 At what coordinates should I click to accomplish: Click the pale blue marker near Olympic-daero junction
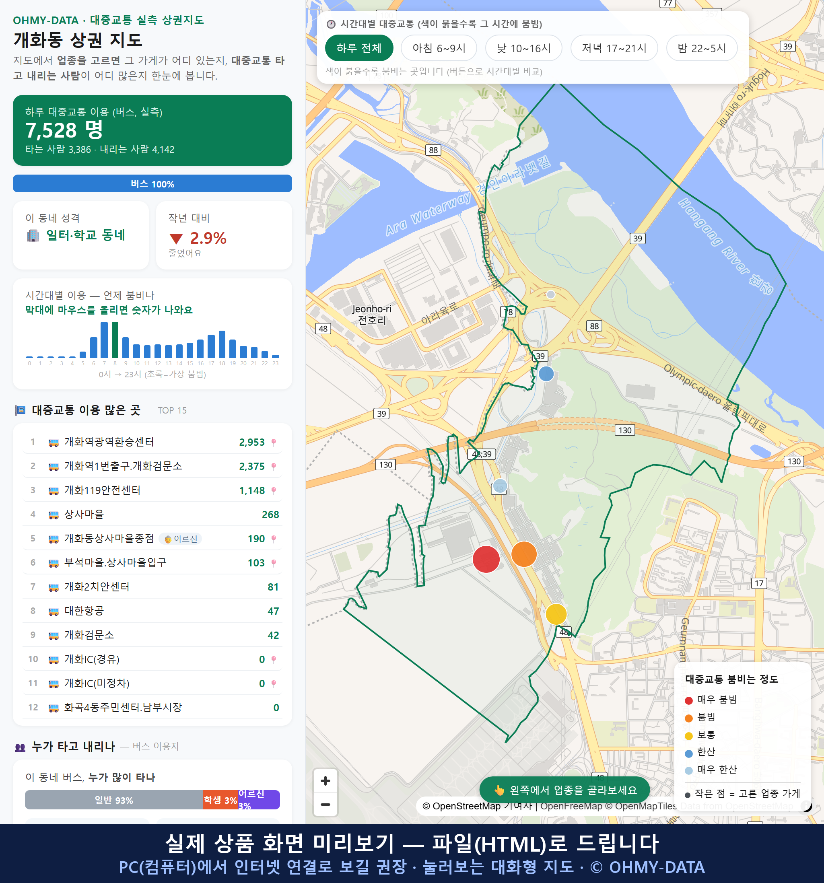point(551,294)
